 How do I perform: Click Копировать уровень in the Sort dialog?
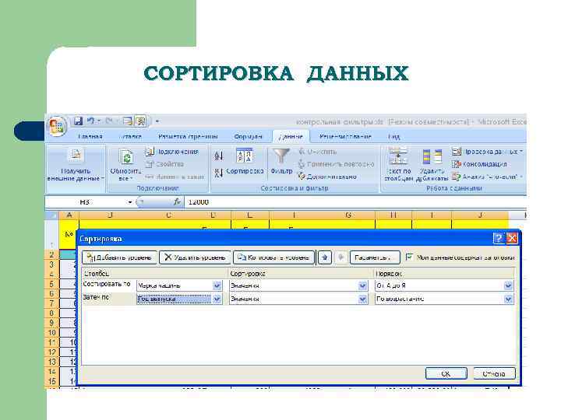(273, 257)
